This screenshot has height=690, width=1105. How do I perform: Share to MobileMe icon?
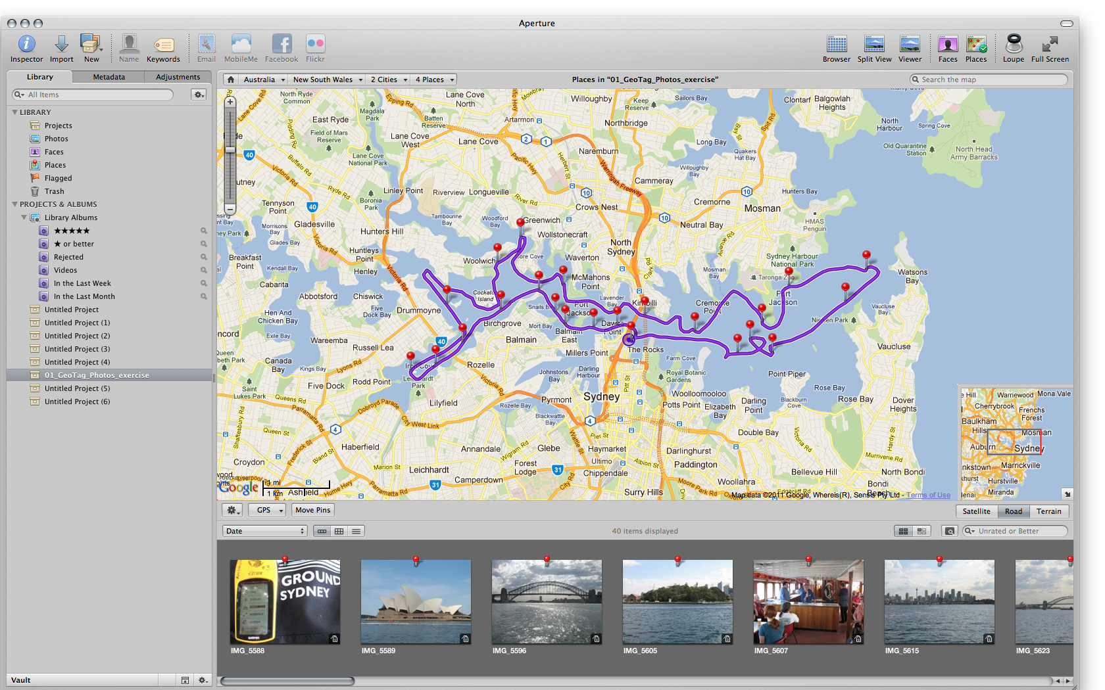tap(241, 44)
